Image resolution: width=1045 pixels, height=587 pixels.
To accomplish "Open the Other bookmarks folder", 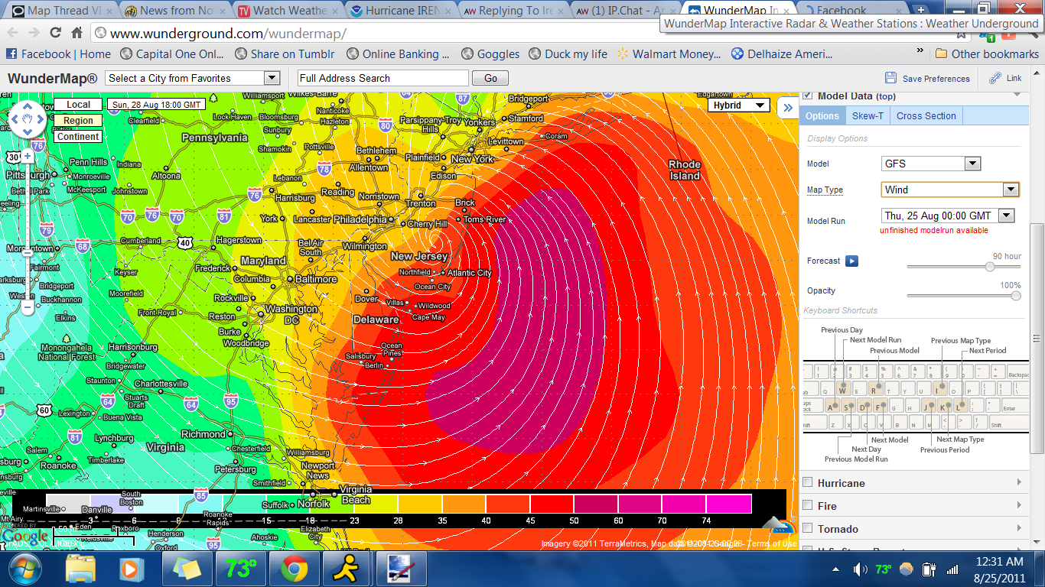I will tap(986, 54).
